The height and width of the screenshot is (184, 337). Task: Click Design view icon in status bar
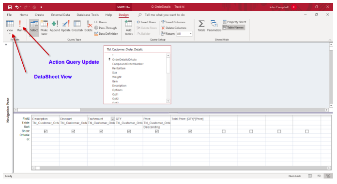[328, 176]
